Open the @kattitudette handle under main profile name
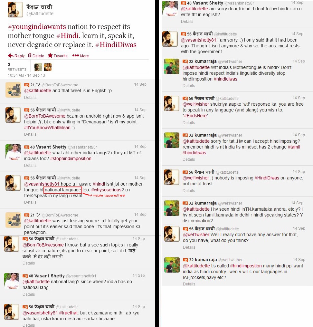The width and height of the screenshot is (313, 327). click(40, 14)
